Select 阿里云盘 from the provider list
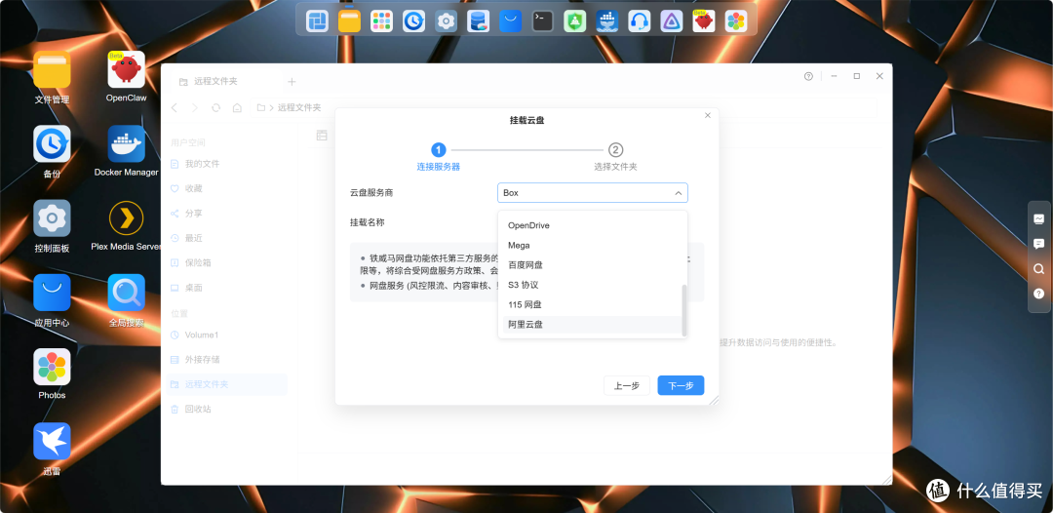 point(593,325)
